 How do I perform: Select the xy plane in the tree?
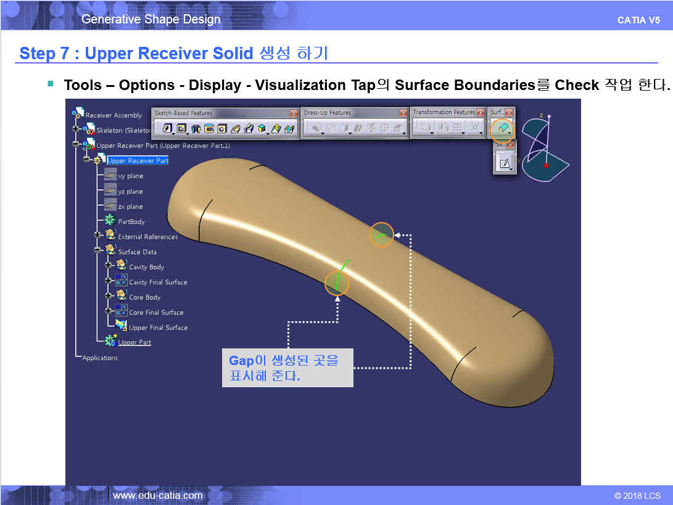point(130,176)
